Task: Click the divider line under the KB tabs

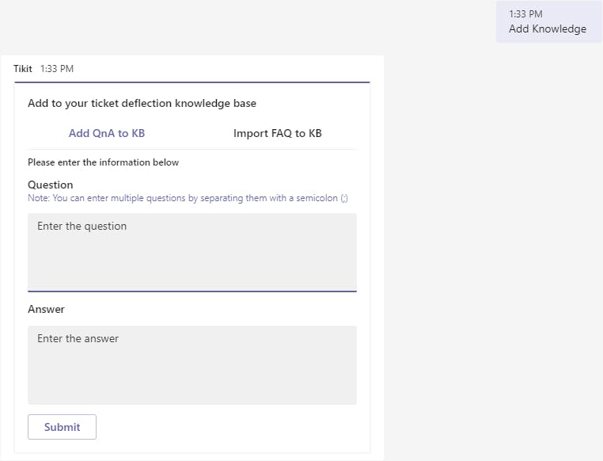Action: 192,149
